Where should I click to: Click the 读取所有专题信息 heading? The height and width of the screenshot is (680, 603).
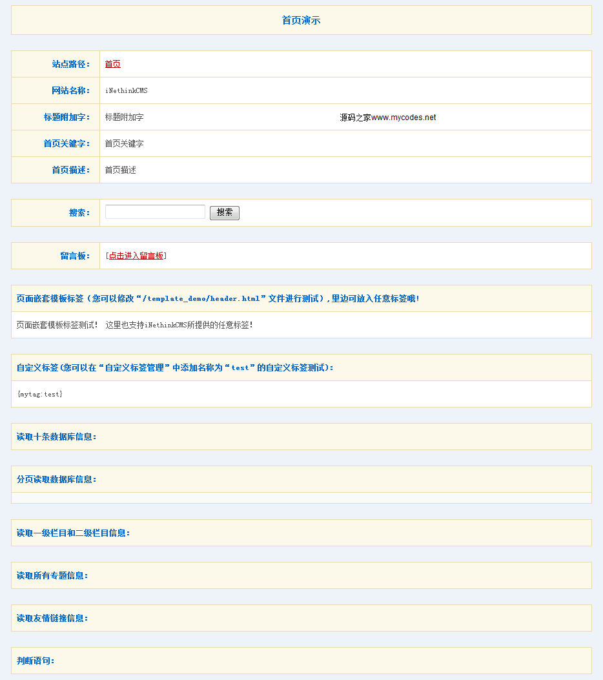coord(52,575)
